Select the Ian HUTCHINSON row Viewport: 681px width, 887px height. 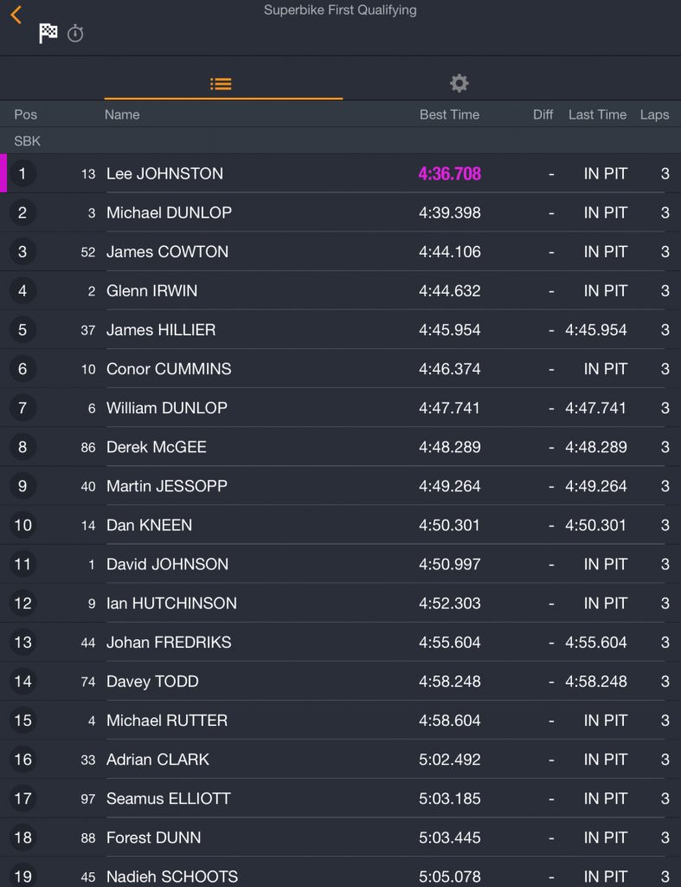[x=340, y=603]
